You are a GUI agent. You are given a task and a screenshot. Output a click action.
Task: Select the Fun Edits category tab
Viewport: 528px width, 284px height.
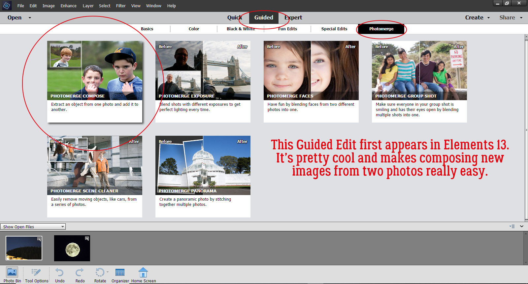(x=287, y=29)
